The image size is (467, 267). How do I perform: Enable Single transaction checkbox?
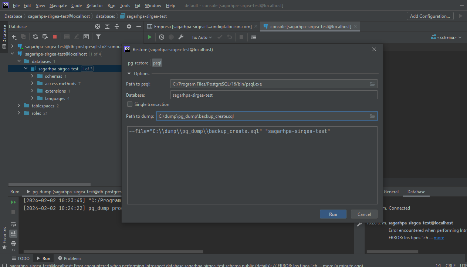[130, 104]
